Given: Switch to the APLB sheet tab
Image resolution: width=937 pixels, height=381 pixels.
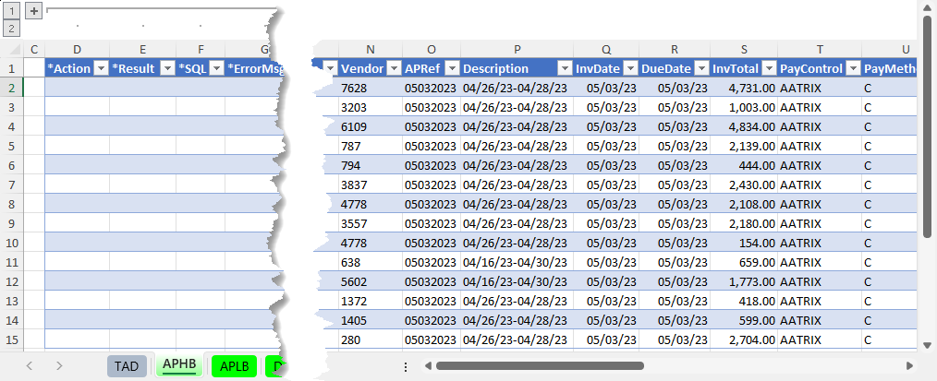Looking at the screenshot, I should click(x=235, y=366).
